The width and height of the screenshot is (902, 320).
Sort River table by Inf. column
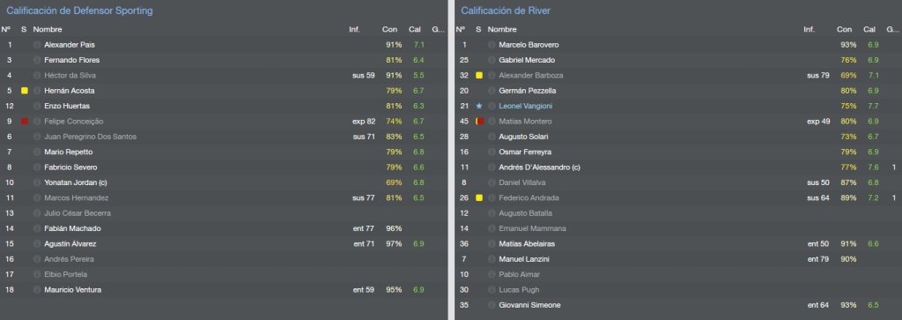pyautogui.click(x=809, y=29)
